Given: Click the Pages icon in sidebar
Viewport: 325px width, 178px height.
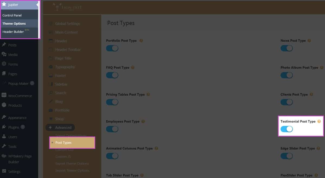Looking at the screenshot, I should [x=4, y=74].
